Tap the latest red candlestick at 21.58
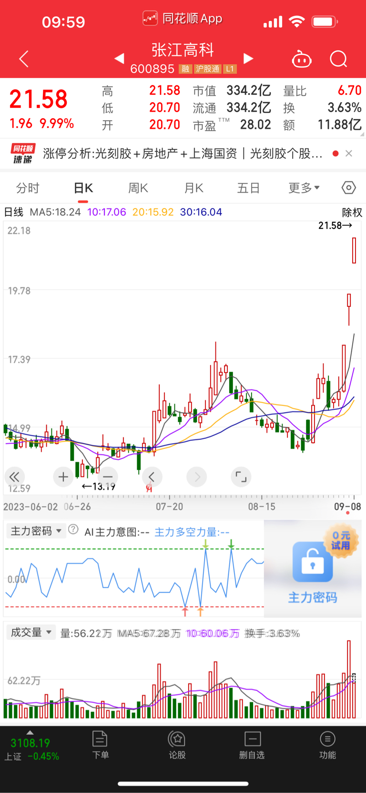The image size is (366, 793). click(x=354, y=250)
